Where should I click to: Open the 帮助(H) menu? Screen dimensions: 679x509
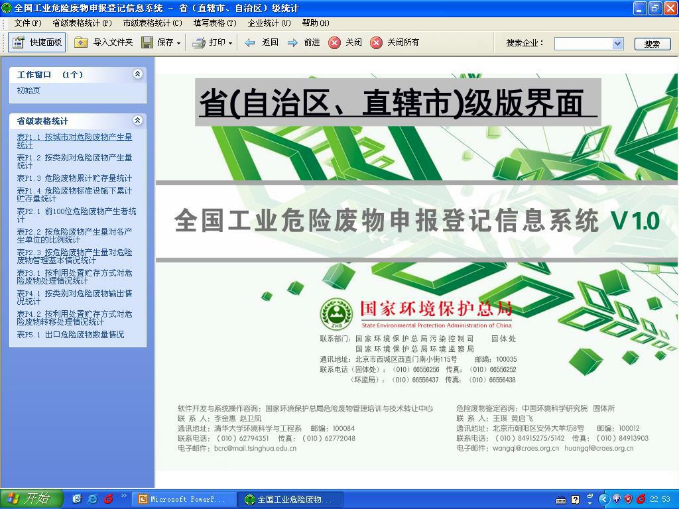pyautogui.click(x=315, y=23)
